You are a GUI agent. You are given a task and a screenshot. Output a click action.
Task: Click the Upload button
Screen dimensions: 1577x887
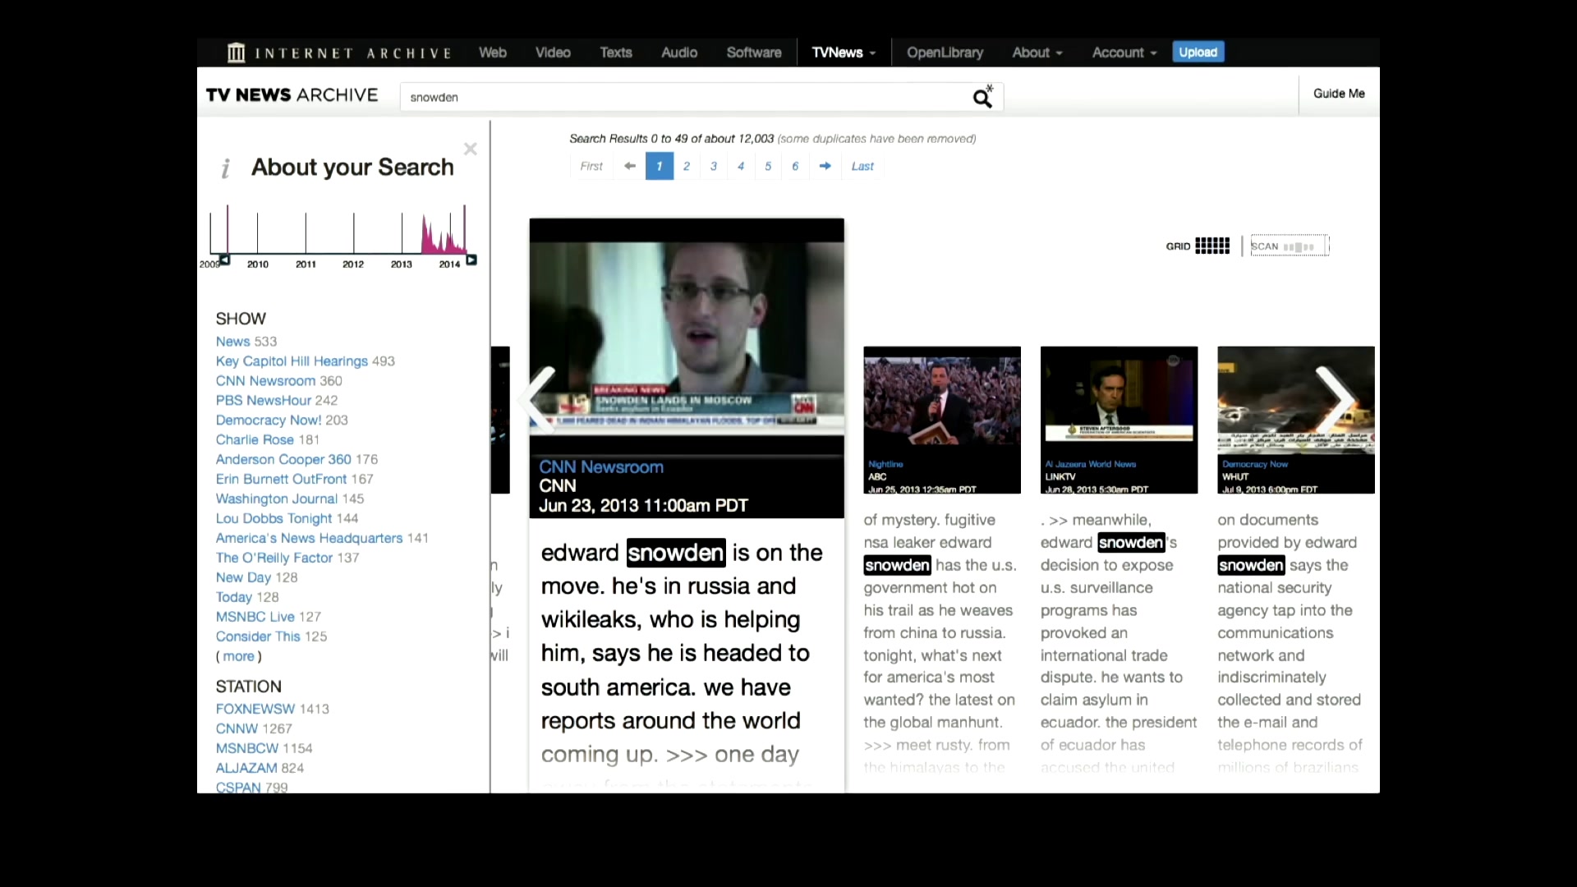pyautogui.click(x=1198, y=52)
